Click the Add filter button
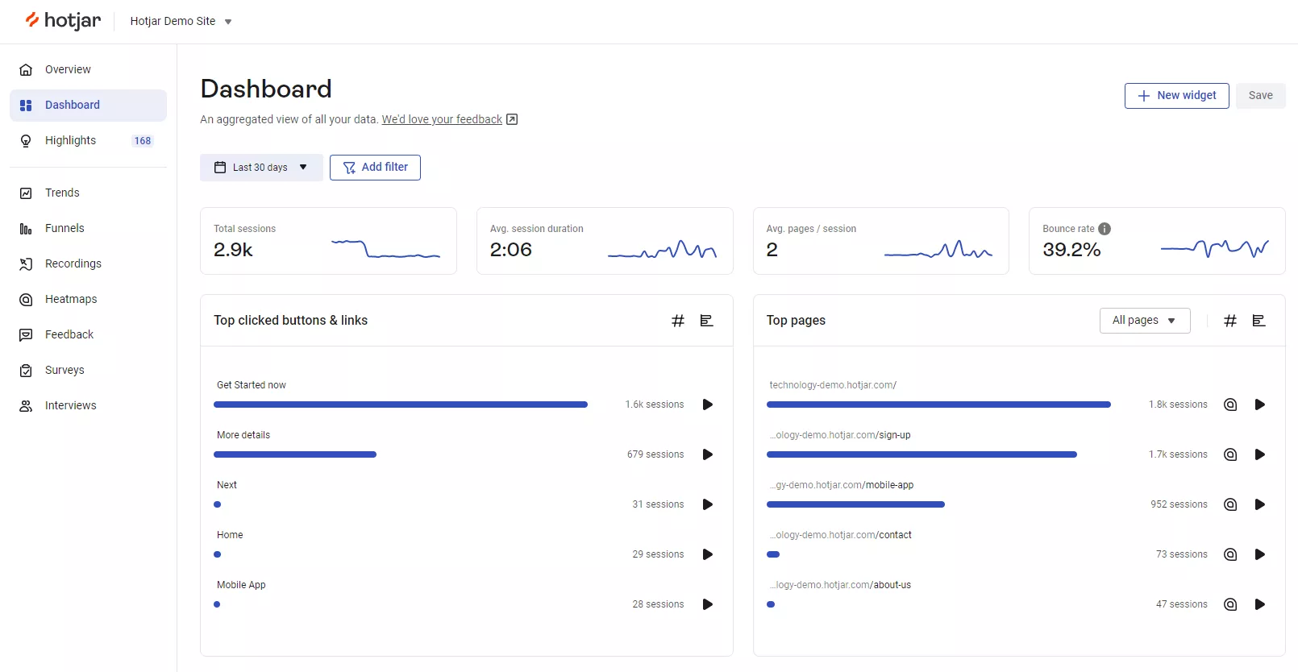 pos(375,168)
